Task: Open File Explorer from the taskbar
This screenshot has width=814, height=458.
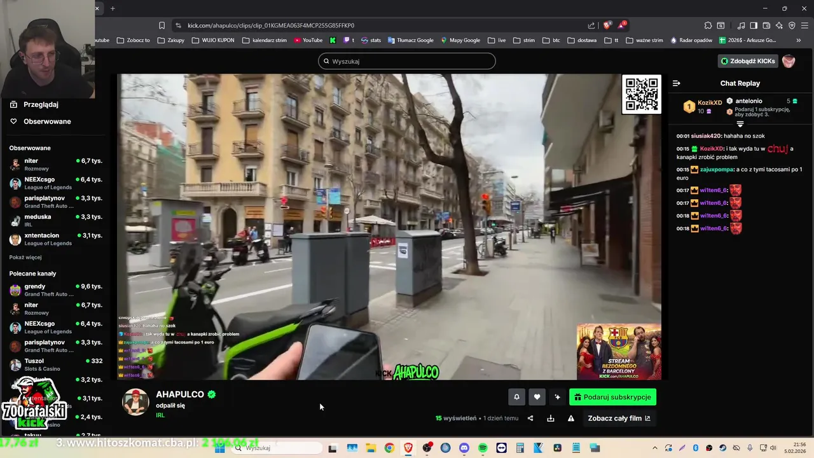Action: pos(371,448)
